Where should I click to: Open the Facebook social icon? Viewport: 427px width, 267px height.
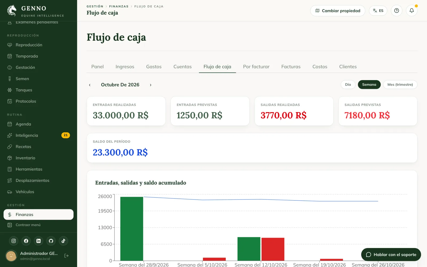coord(26,241)
